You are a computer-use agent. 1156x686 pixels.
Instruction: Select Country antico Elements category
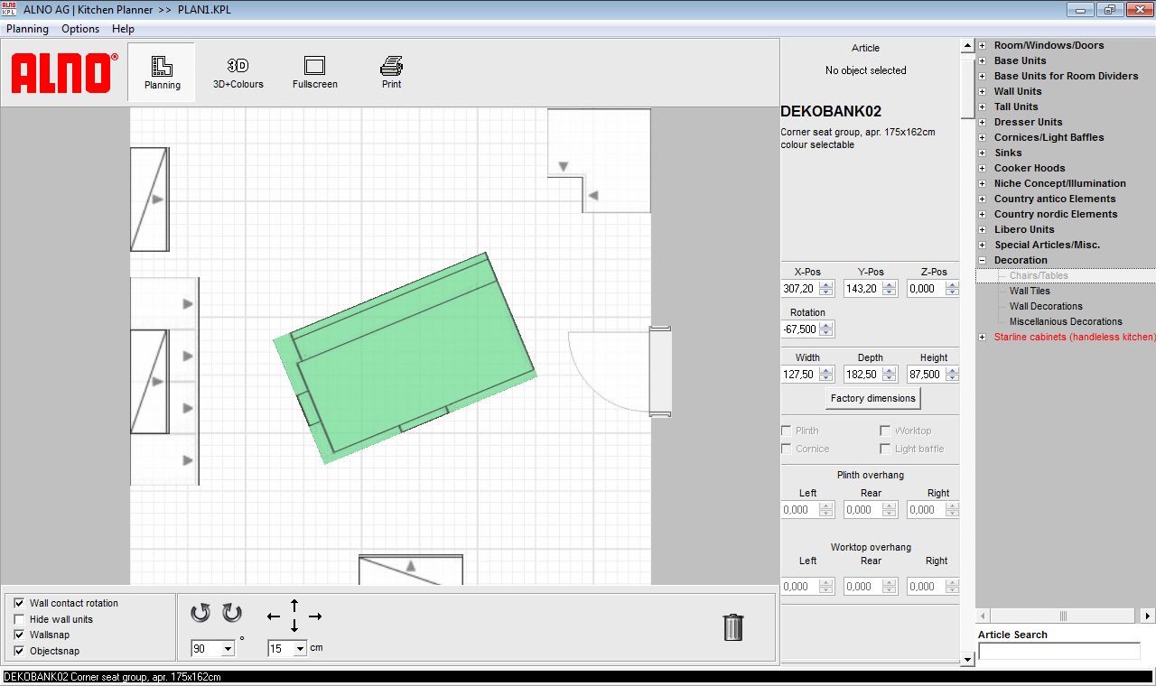click(1055, 199)
